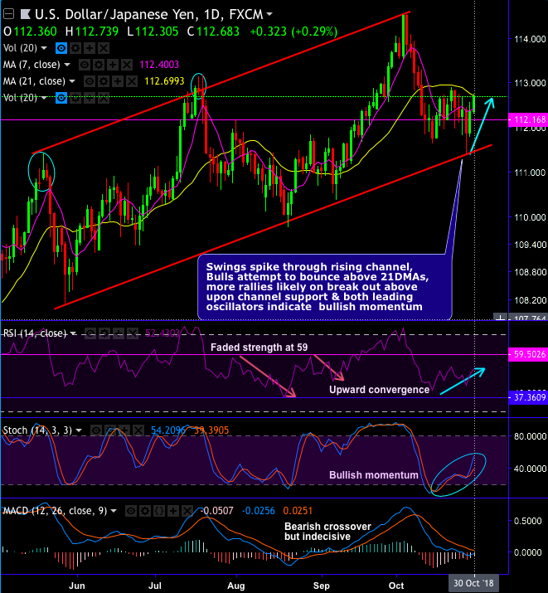
Task: Open dropdown arrow of second Vol (20) indicator
Action: [44, 98]
